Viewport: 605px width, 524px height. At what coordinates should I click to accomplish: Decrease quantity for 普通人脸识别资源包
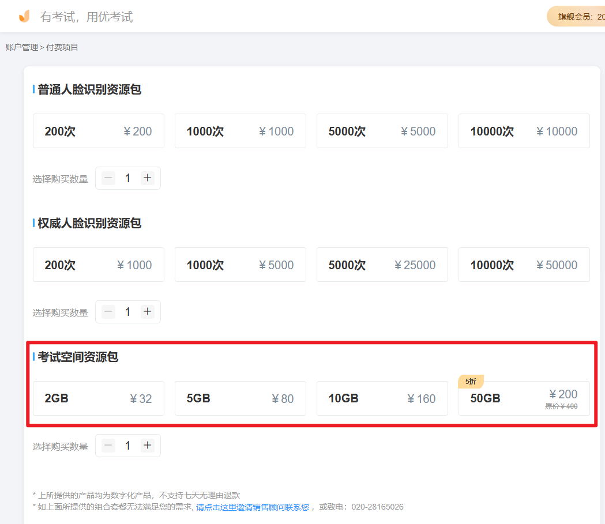[108, 178]
